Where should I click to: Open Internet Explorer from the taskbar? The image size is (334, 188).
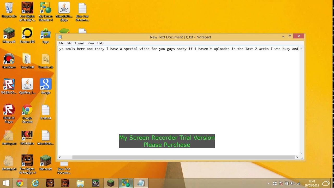35,183
